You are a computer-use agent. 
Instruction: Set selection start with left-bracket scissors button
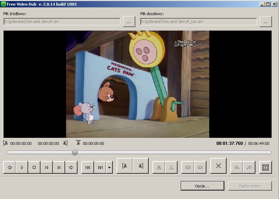tap(125, 166)
